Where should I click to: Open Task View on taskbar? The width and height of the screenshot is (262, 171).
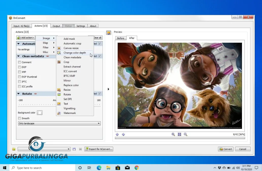(89, 168)
